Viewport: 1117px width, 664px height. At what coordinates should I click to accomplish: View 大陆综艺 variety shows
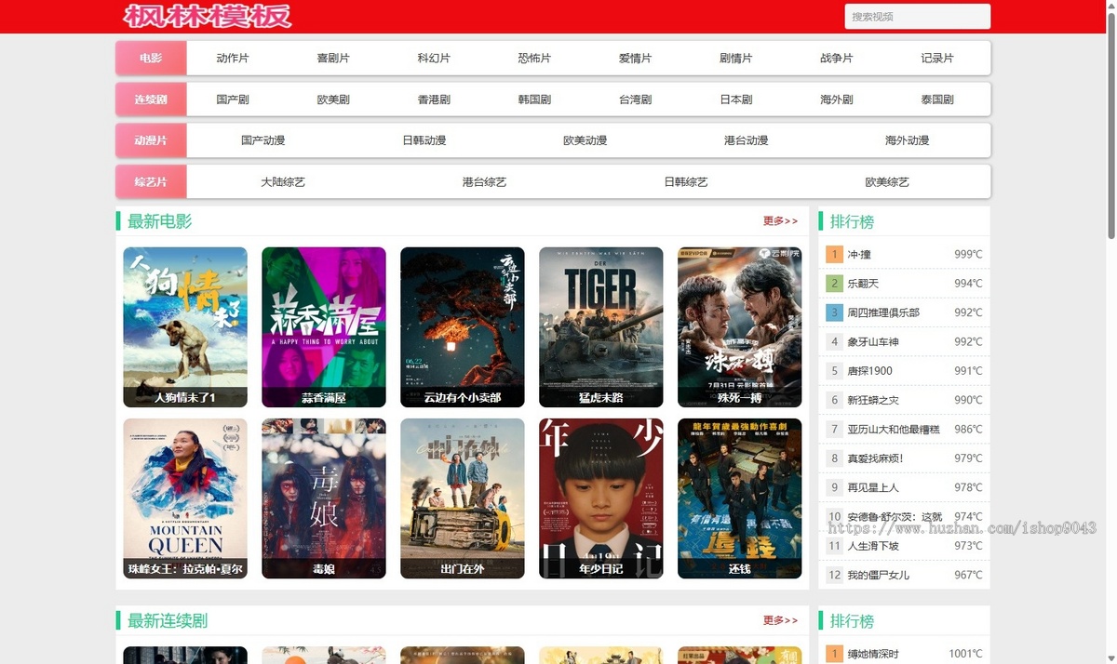pos(283,181)
